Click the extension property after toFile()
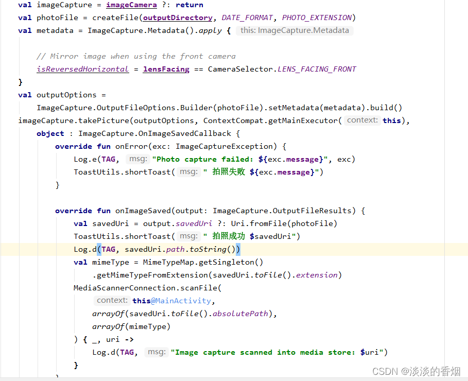Image resolution: width=468 pixels, height=381 pixels. pos(317,275)
